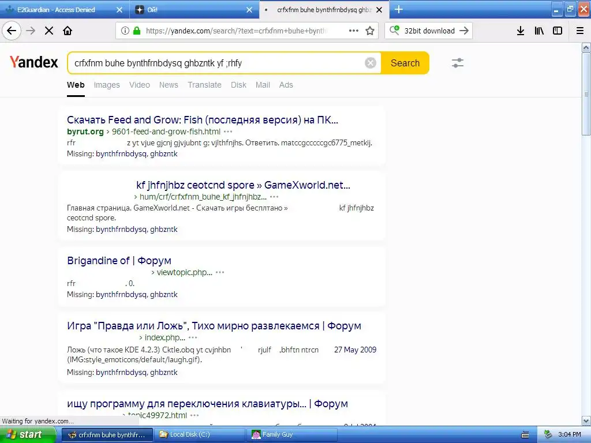
Task: Click the 3:04 PM clock
Action: [570, 435]
